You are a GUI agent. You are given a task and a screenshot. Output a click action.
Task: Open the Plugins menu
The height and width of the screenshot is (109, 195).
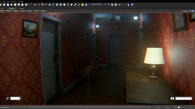coord(21,1)
